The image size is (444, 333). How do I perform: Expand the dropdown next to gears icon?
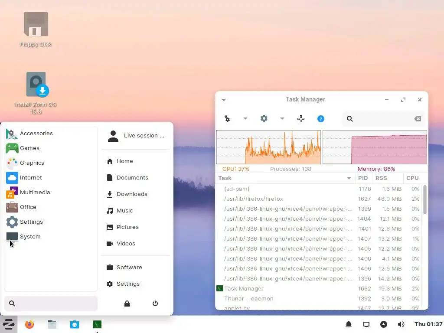tap(245, 119)
